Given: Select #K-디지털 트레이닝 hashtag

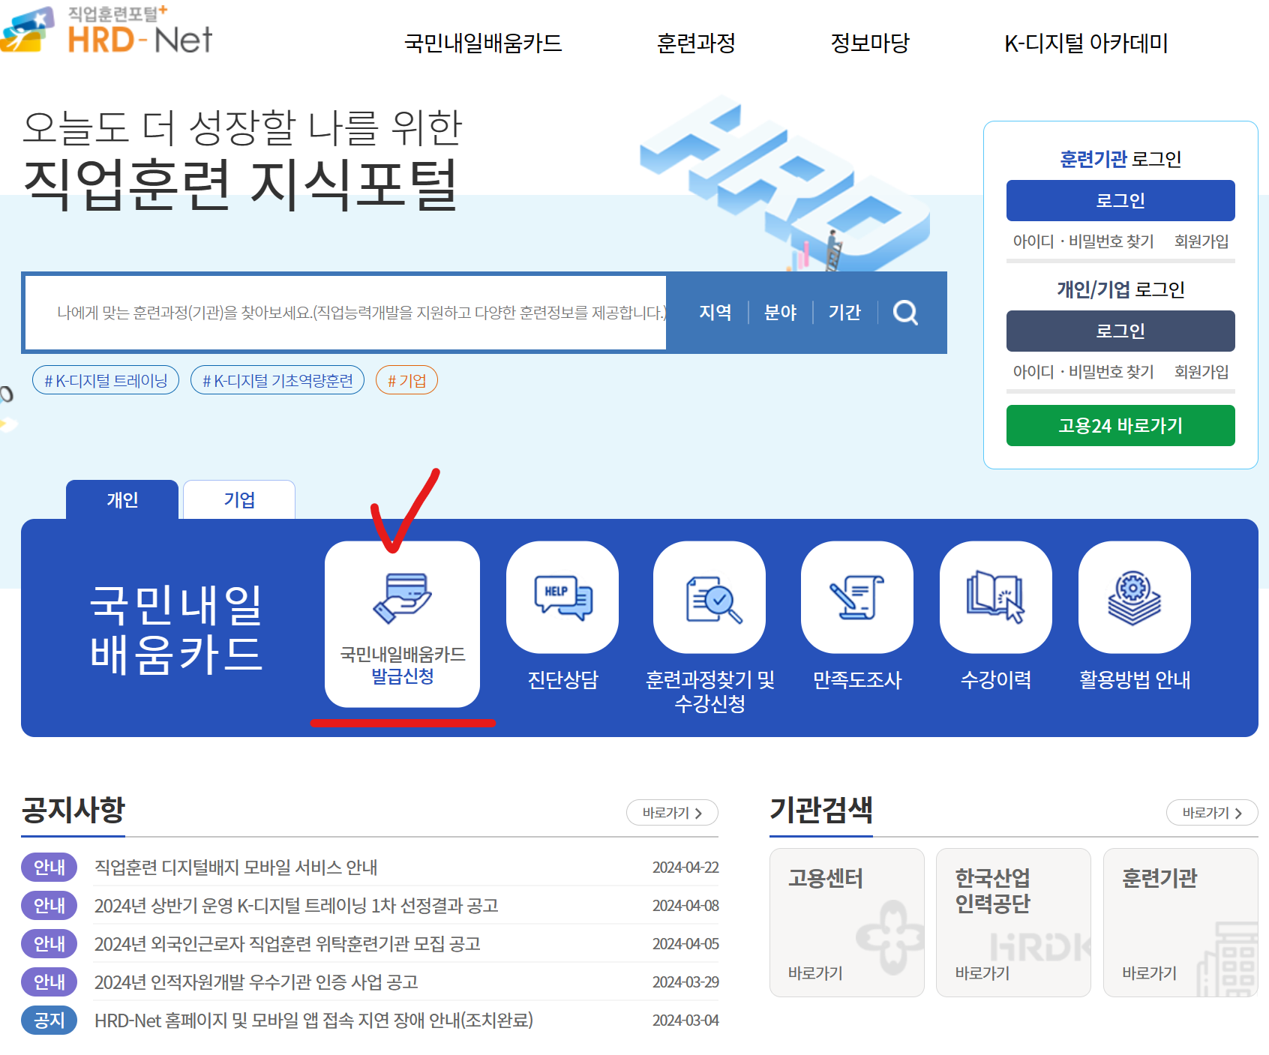Looking at the screenshot, I should click(x=106, y=380).
